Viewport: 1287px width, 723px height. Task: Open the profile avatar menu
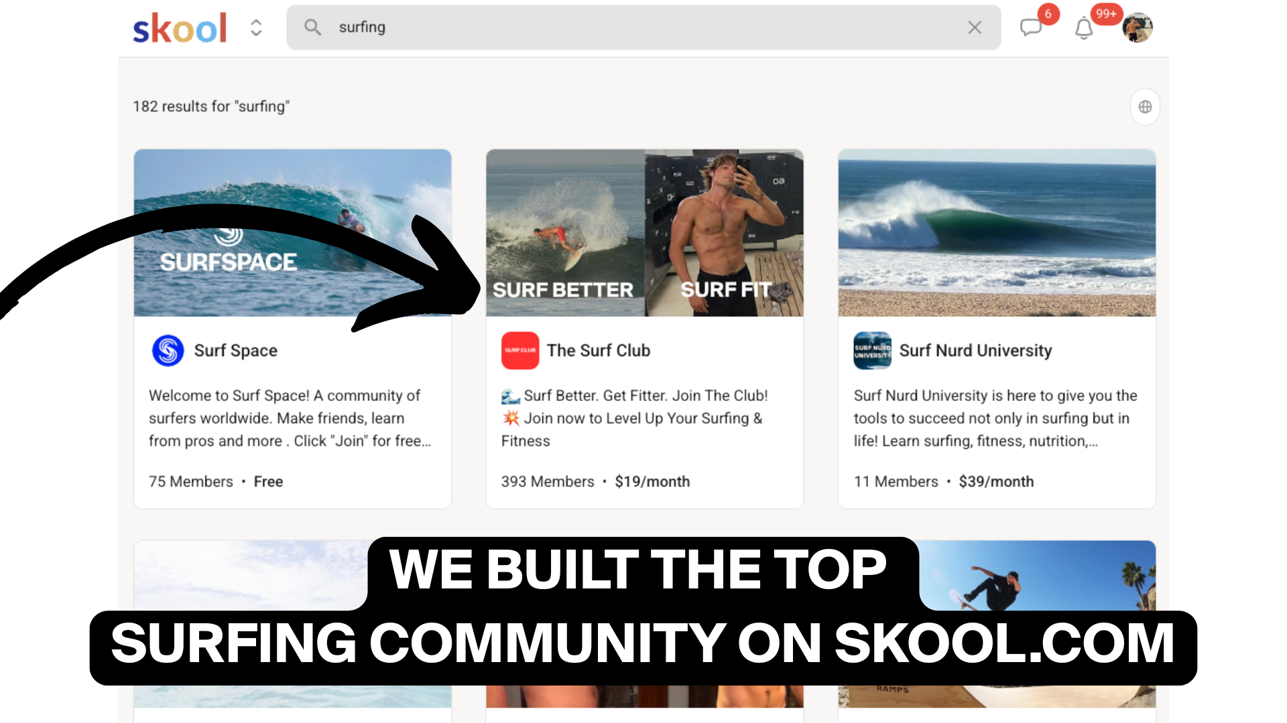point(1138,27)
